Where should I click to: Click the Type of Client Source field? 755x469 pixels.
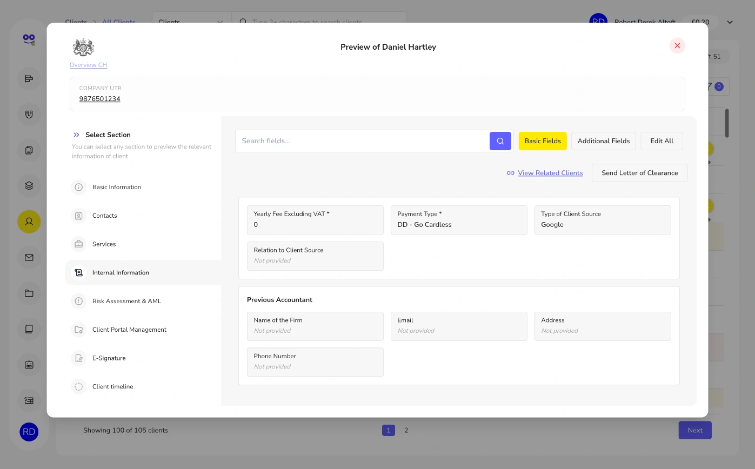[603, 220]
